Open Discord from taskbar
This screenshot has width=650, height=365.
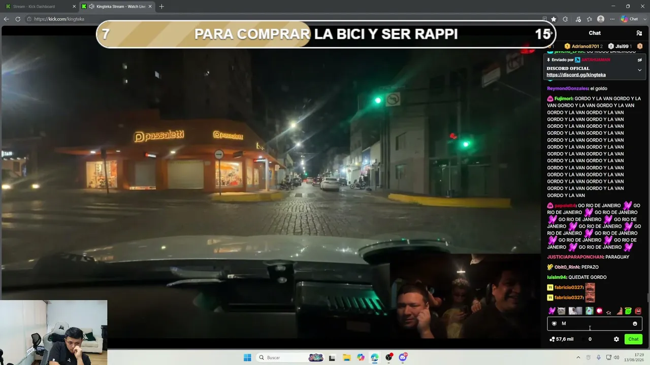(x=403, y=357)
